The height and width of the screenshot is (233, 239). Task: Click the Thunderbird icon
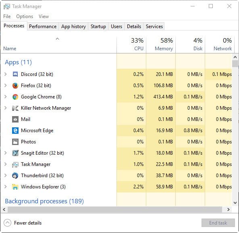[15, 176]
